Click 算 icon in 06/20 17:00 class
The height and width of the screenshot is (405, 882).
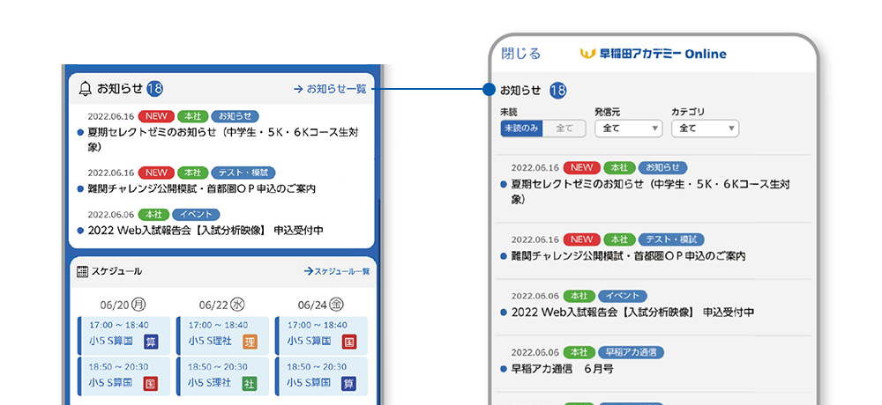151,342
